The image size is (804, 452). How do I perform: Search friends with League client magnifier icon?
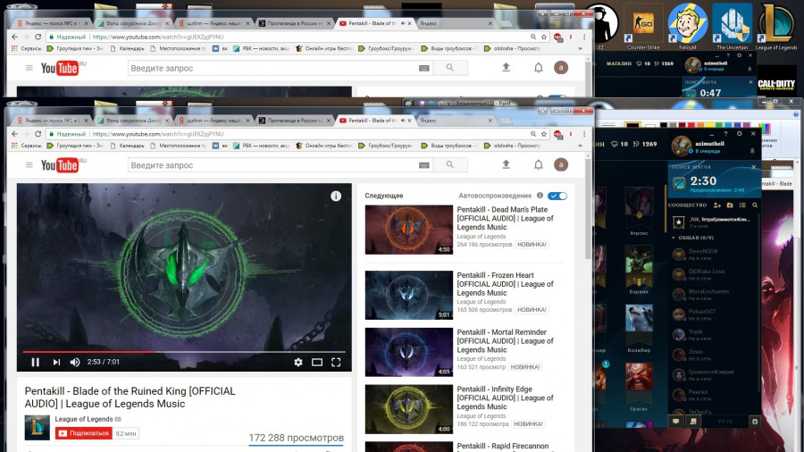pyautogui.click(x=755, y=205)
